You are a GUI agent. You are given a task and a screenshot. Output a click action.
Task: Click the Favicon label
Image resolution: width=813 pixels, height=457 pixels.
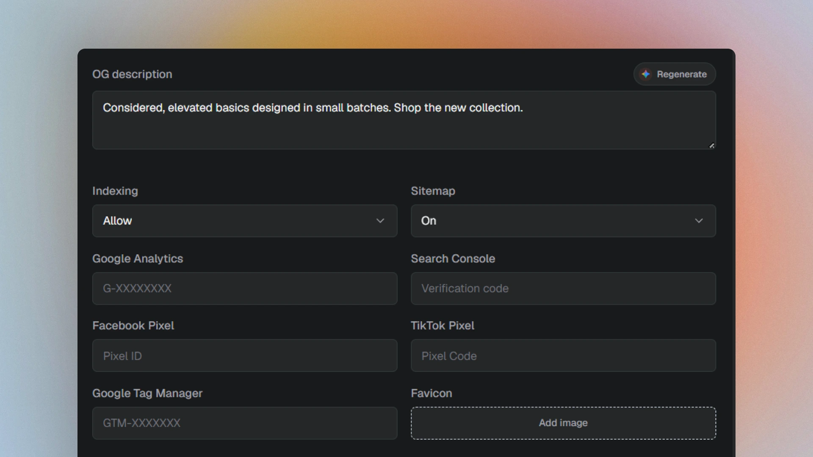(x=431, y=393)
